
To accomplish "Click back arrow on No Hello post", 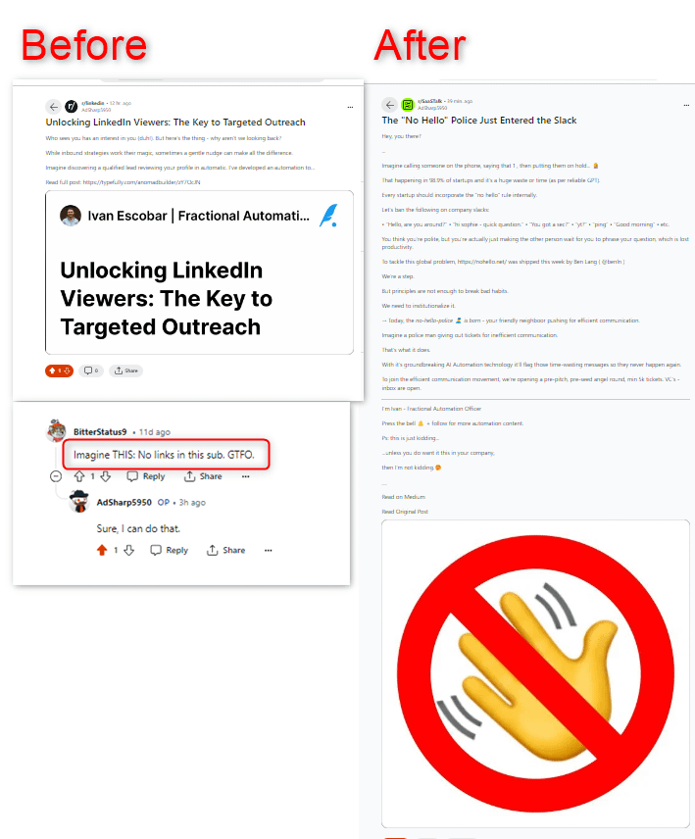I will pos(389,104).
